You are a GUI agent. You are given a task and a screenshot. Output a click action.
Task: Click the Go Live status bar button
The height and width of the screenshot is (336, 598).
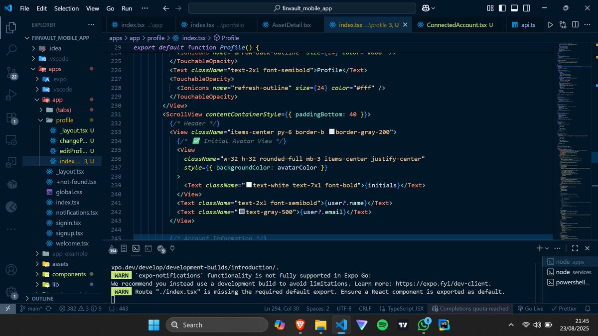click(530, 309)
